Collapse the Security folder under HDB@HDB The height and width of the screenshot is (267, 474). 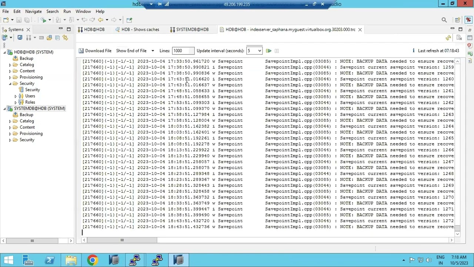click(10, 84)
